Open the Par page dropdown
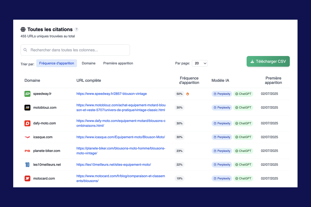The image size is (311, 207). coord(200,63)
